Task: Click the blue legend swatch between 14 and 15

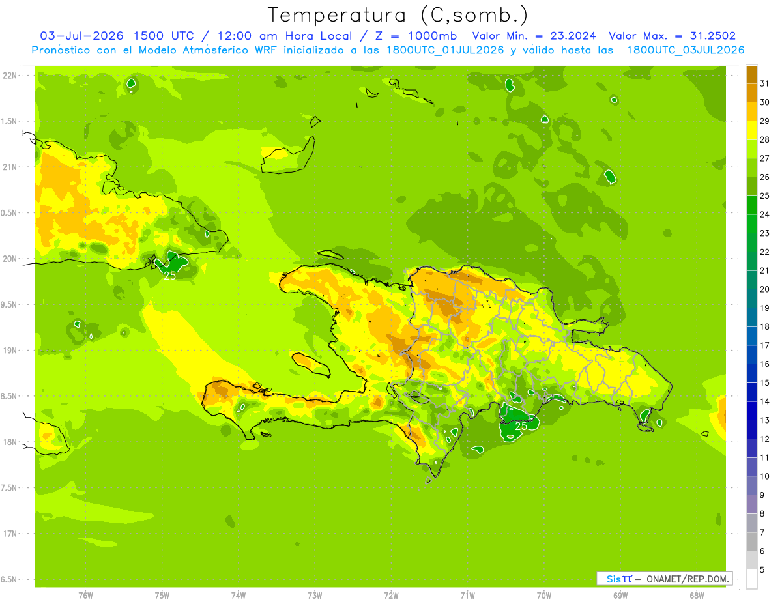Action: [x=751, y=392]
